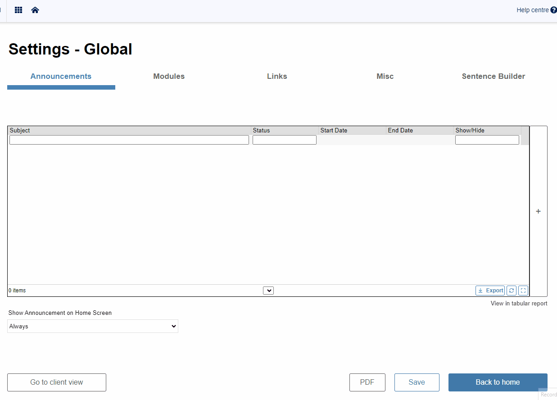This screenshot has height=400, width=557.
Task: Go to home via house icon
Action: [35, 10]
